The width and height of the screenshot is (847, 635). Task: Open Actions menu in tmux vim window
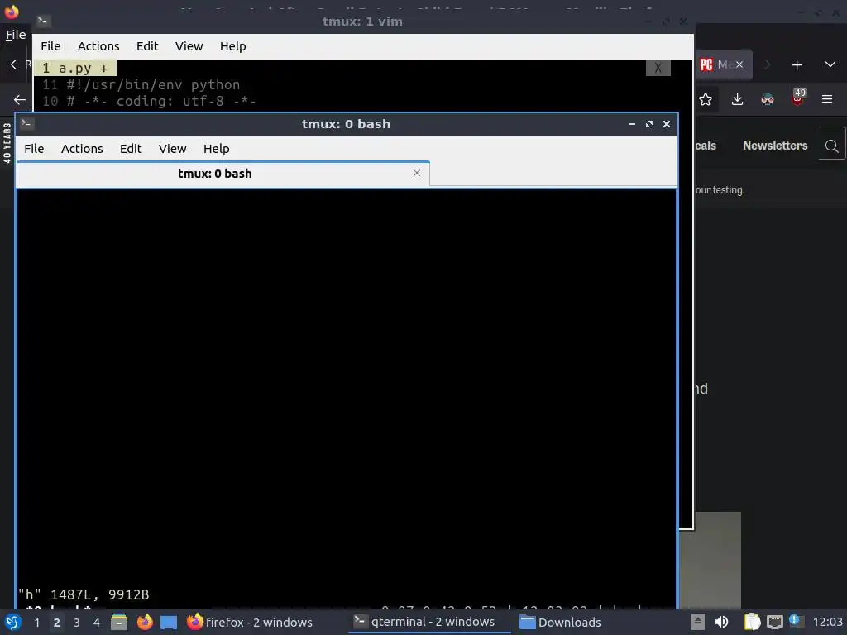coord(98,46)
